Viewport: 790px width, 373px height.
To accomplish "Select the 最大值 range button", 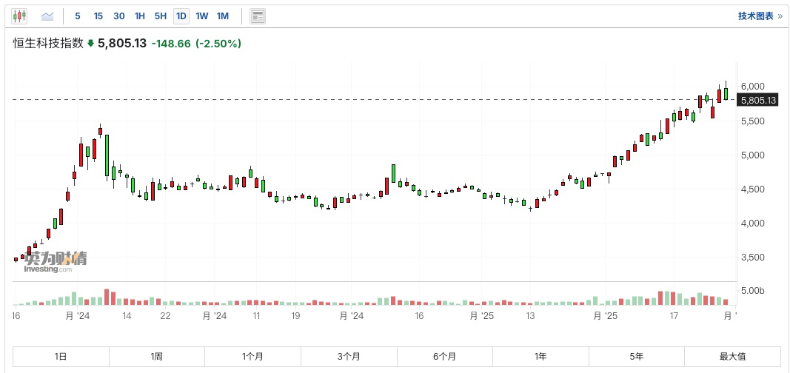I will point(732,356).
